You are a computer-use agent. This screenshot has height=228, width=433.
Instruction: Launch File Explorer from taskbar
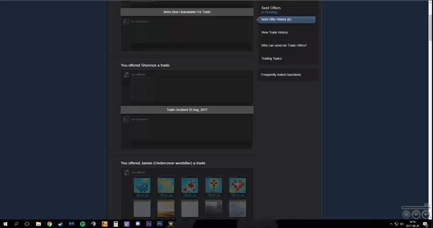point(38,224)
